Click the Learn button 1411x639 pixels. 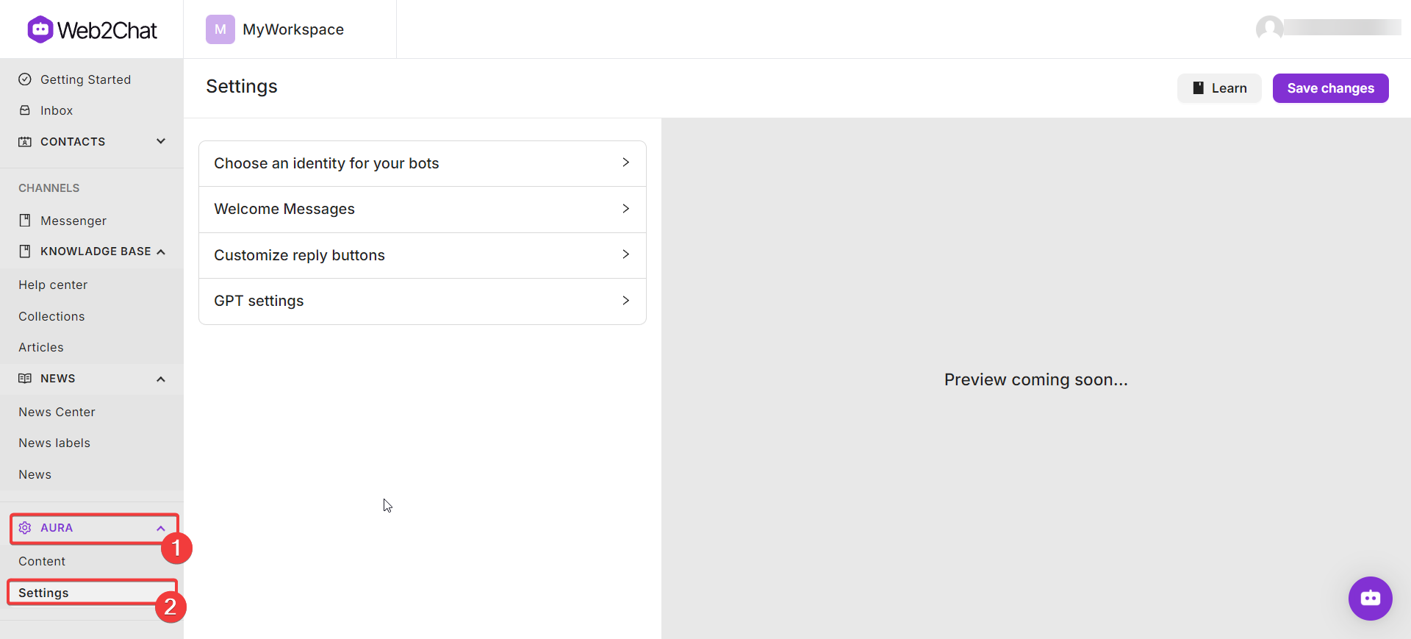(1219, 88)
